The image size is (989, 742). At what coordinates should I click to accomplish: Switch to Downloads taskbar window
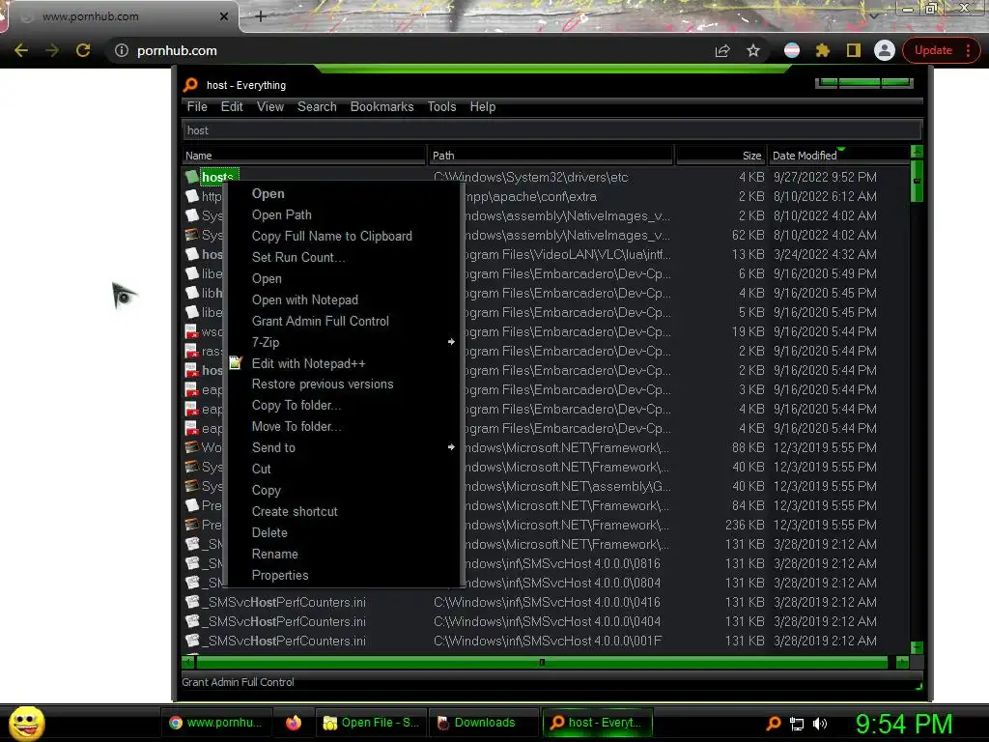pyautogui.click(x=484, y=723)
